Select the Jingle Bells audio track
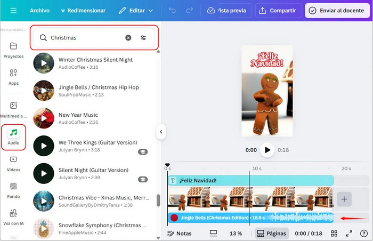373x241 pixels. 251,218
